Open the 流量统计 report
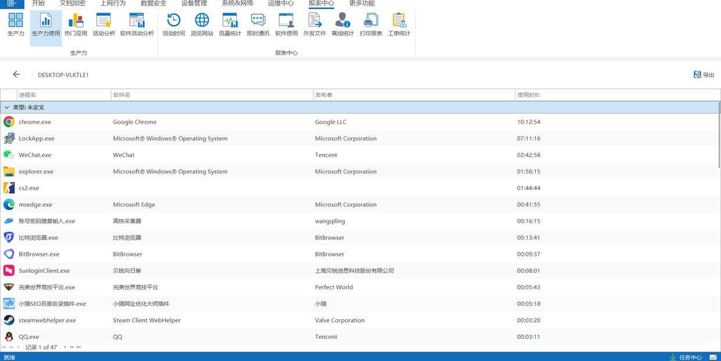The height and width of the screenshot is (361, 721). (x=230, y=24)
